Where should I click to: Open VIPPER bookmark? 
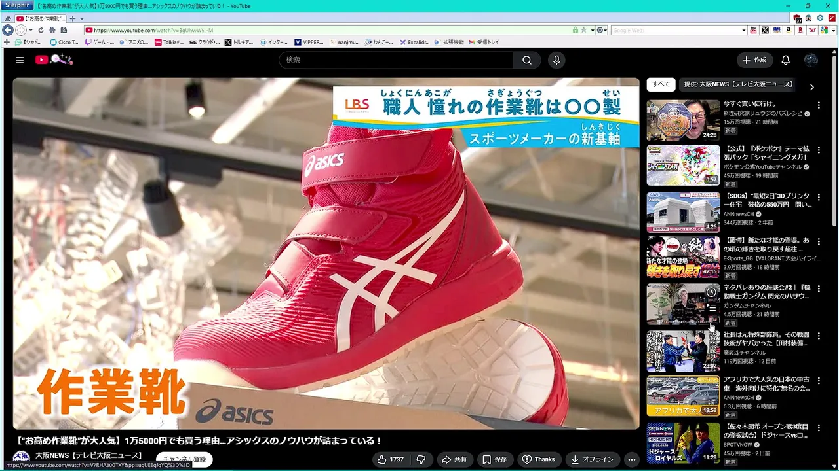tap(309, 42)
